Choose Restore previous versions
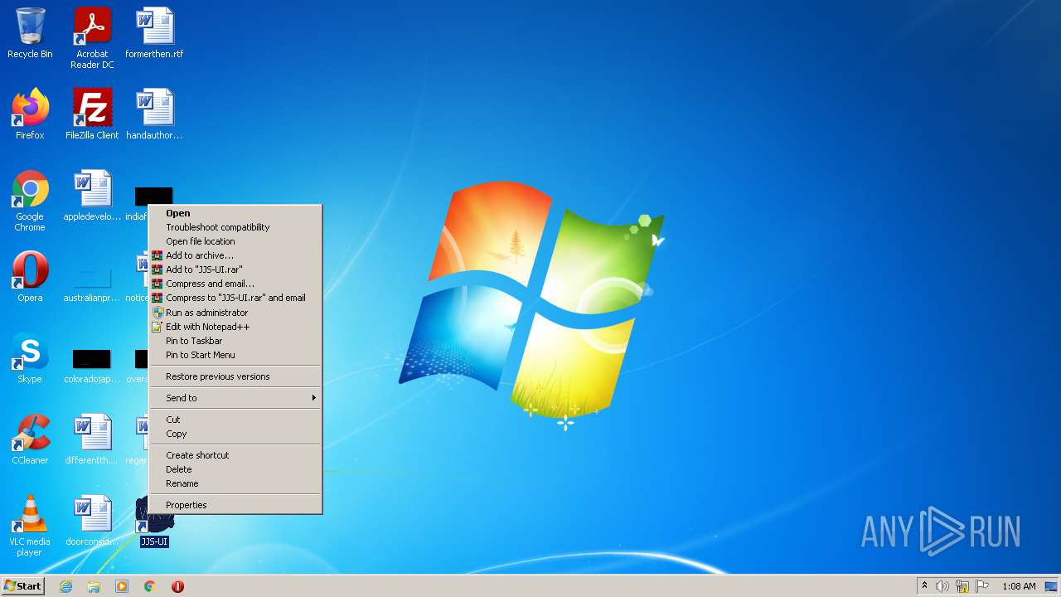1061x597 pixels. coord(235,376)
